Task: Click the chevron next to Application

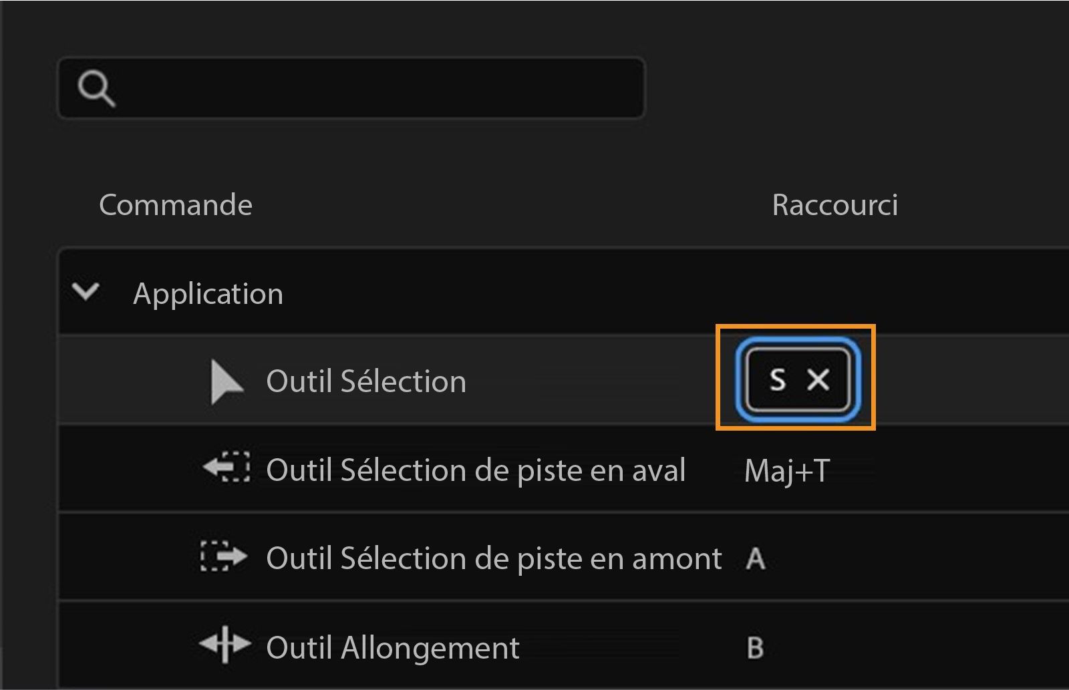Action: click(87, 292)
